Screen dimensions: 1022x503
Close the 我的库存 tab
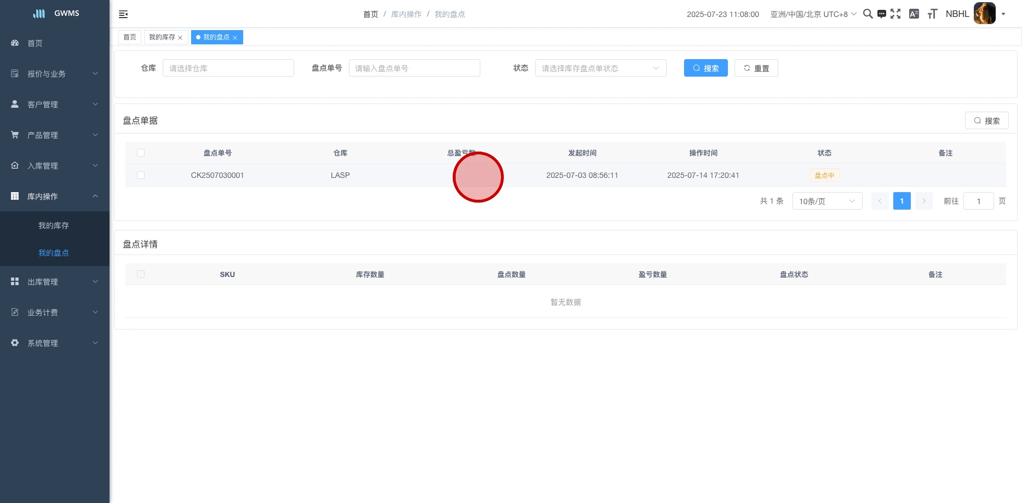tap(180, 38)
